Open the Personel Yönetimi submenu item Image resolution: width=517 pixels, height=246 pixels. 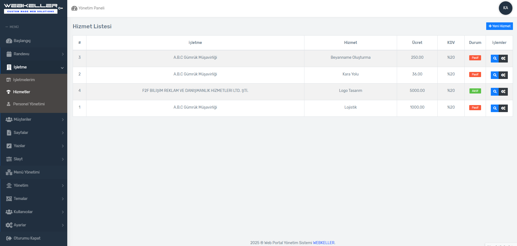point(29,104)
